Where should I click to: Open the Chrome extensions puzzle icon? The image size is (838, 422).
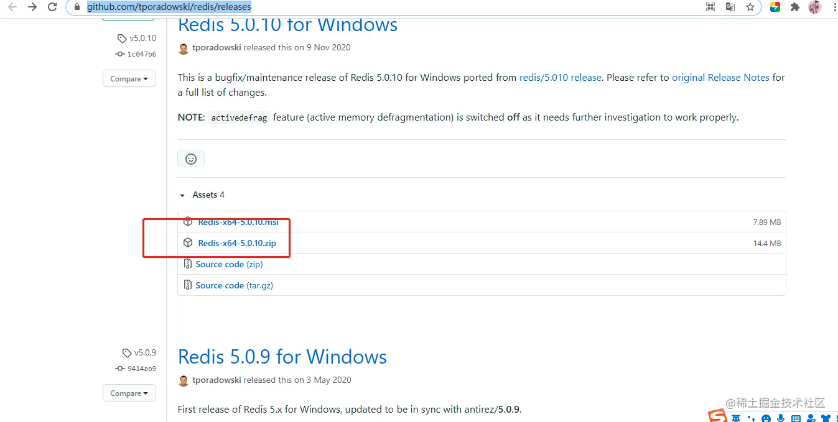point(794,7)
